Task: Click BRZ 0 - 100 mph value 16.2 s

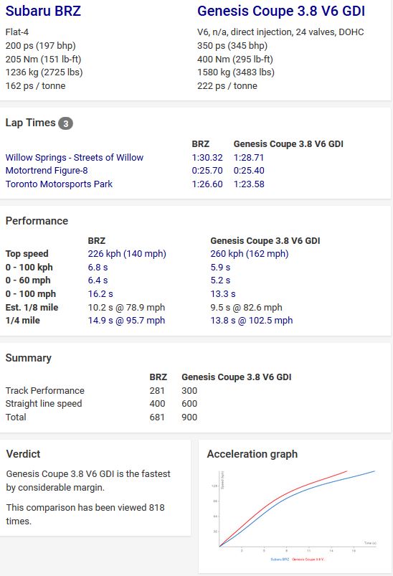Action: 100,294
